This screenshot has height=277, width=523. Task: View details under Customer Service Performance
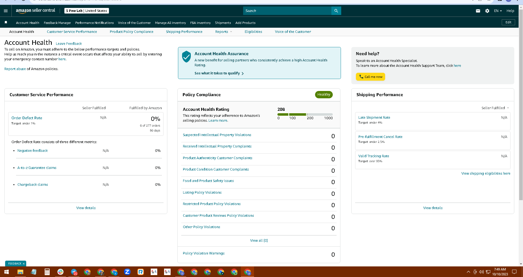click(x=86, y=208)
